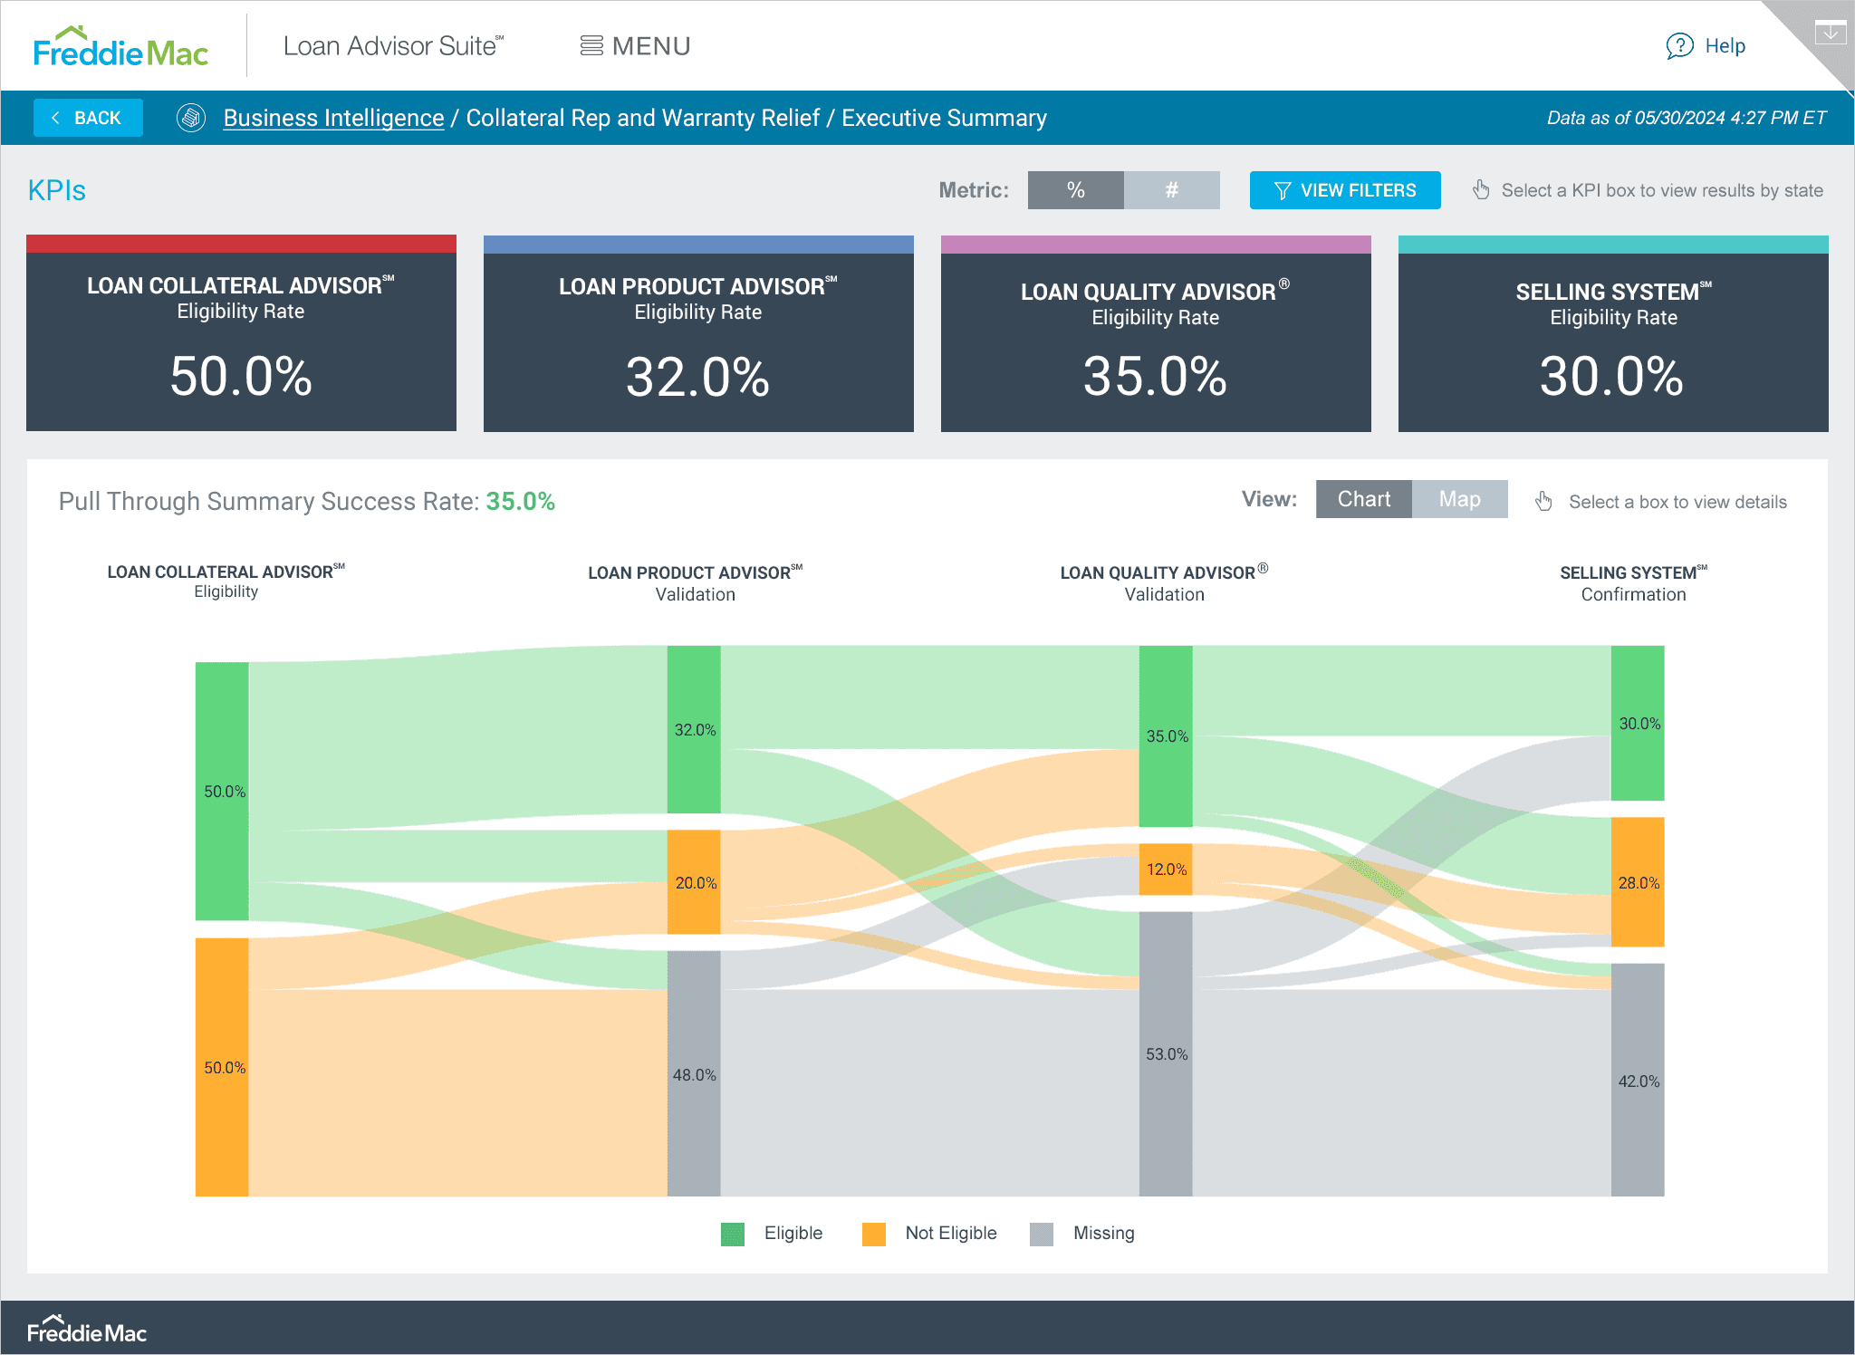Click the 48.0% Missing bar in Sankey chart
The height and width of the screenshot is (1355, 1855).
pos(694,1073)
